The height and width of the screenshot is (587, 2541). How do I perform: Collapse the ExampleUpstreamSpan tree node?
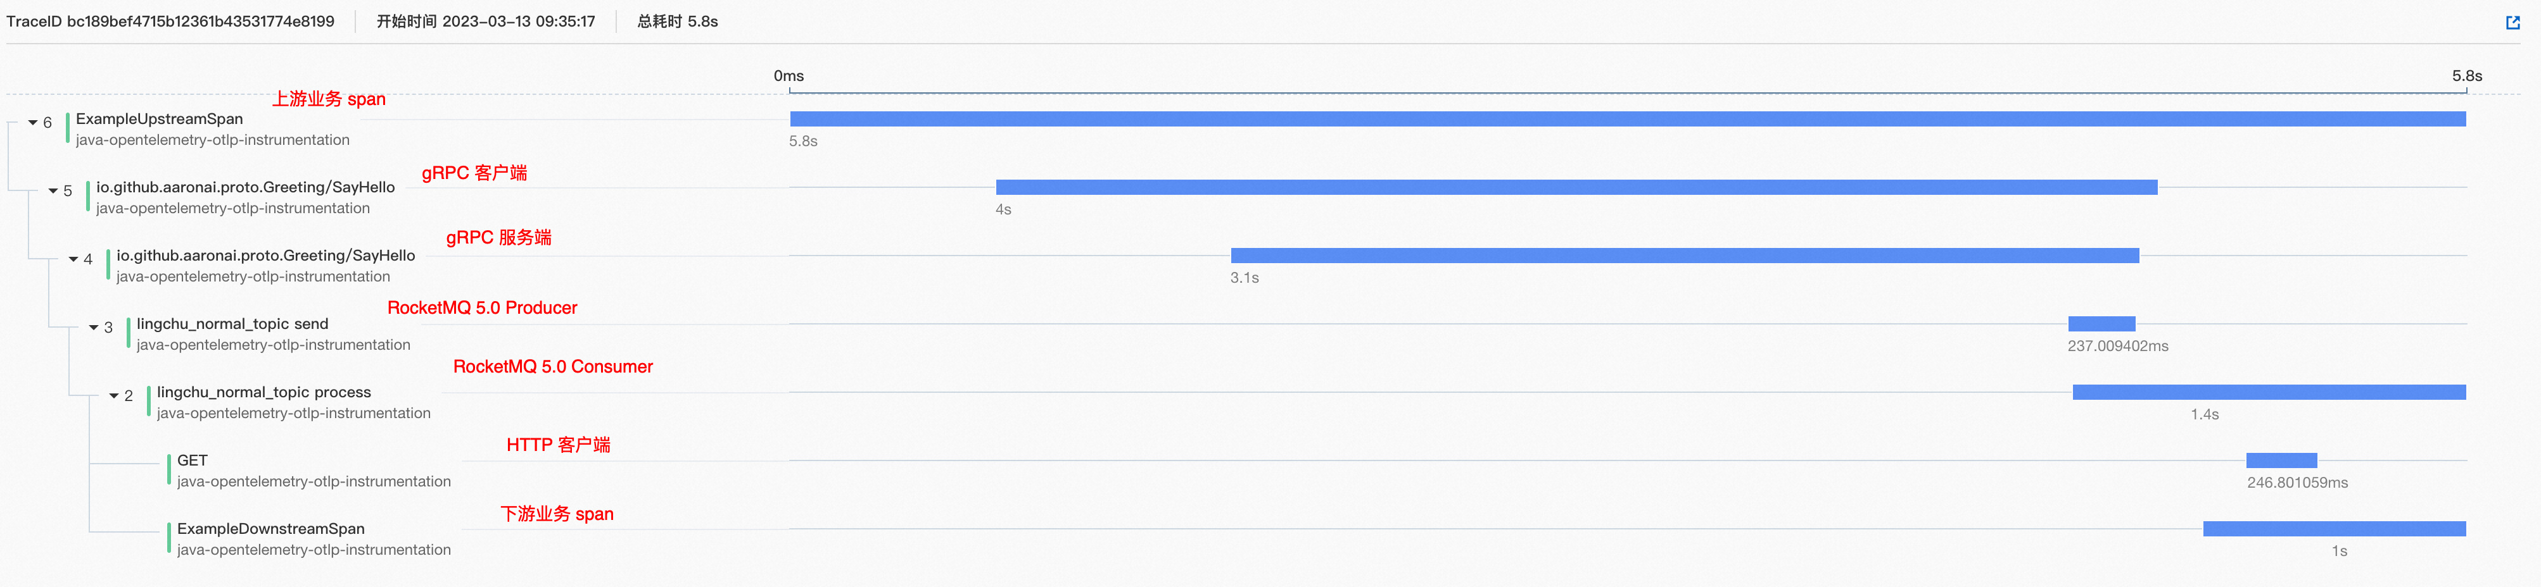(32, 123)
